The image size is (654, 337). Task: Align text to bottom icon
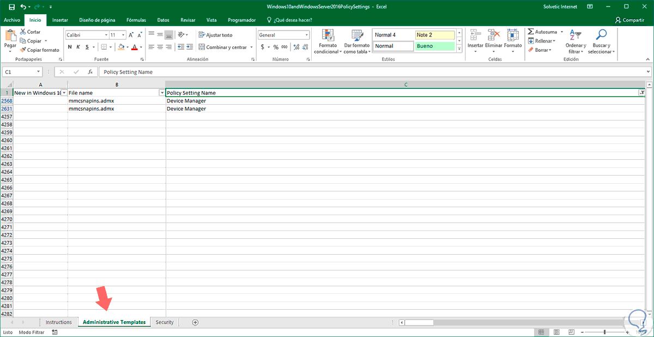pyautogui.click(x=169, y=34)
